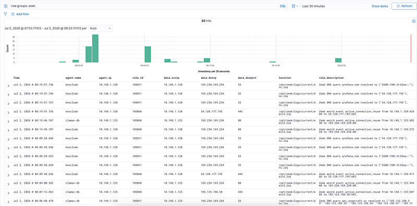The width and height of the screenshot is (417, 206).
Task: Expand the row at 08:19:47.736
Action: 8,113
